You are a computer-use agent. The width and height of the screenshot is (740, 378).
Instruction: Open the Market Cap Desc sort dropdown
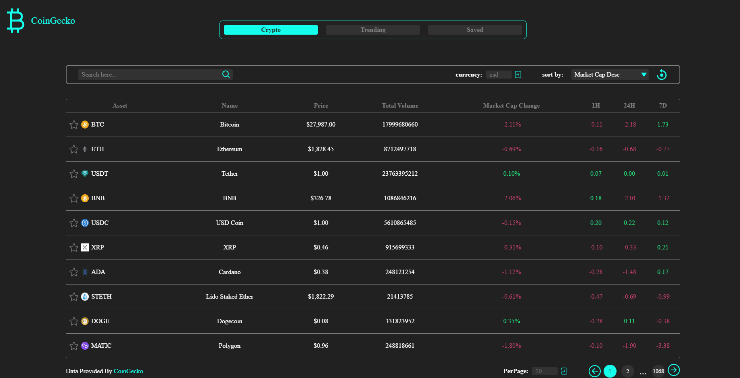(x=610, y=75)
